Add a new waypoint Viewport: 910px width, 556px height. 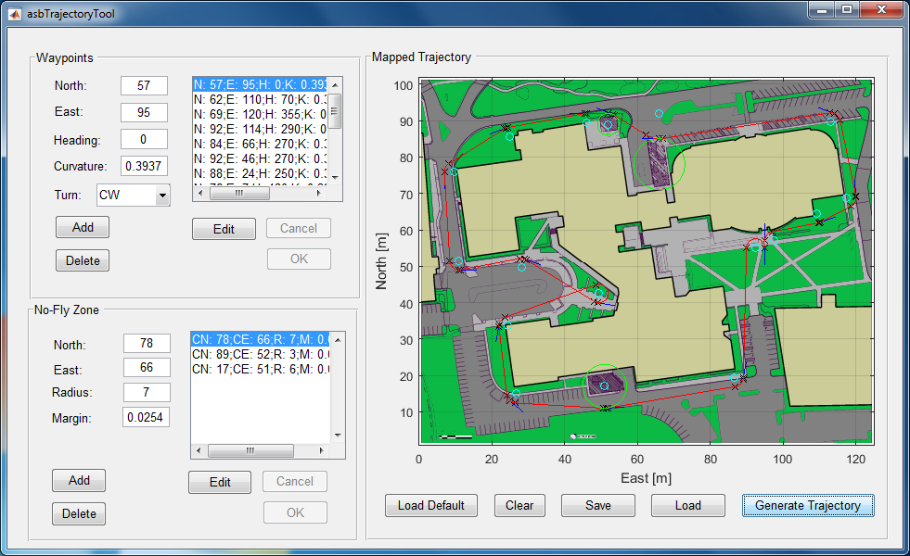click(83, 228)
